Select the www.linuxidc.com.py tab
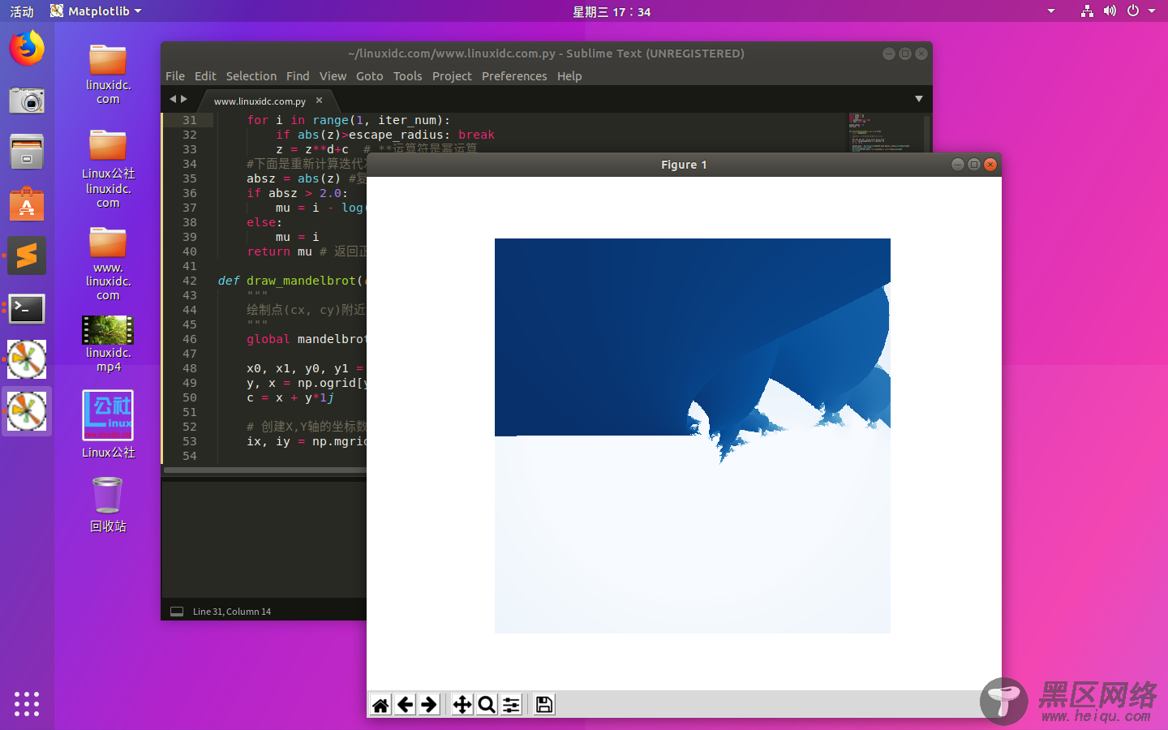Screen dimensions: 1168x730 (260, 101)
